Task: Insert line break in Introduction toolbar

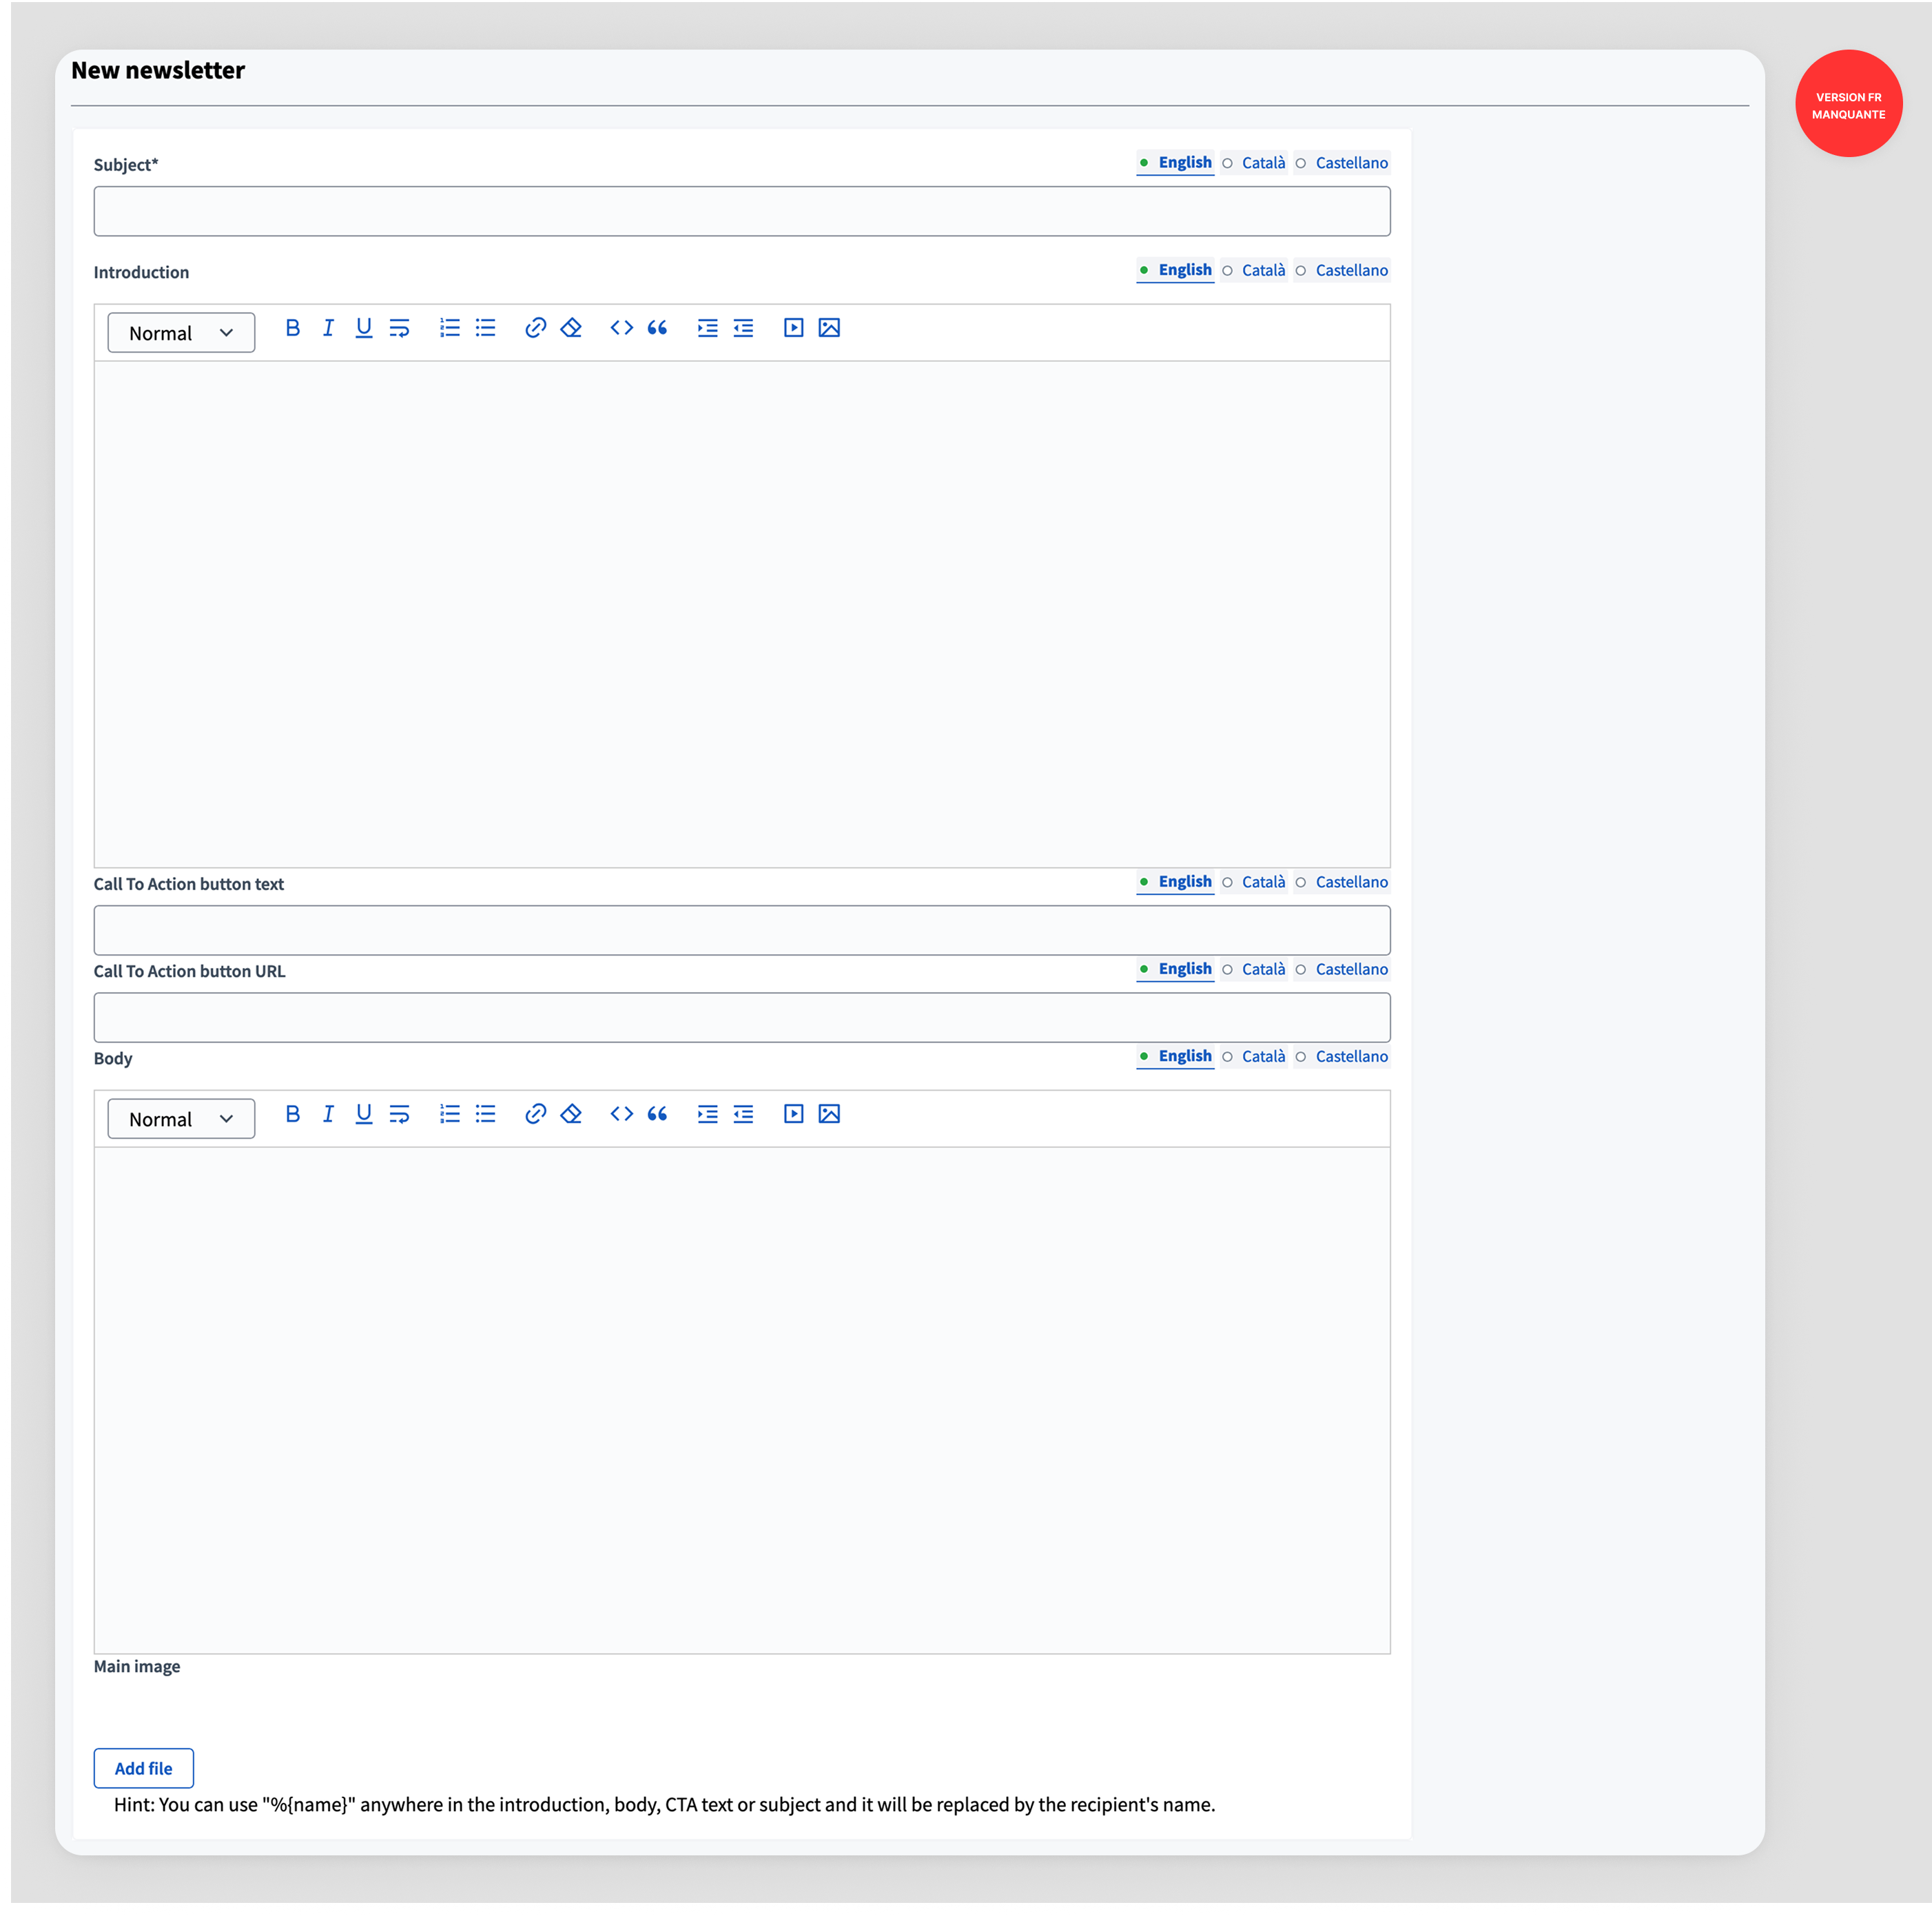Action: coord(399,328)
